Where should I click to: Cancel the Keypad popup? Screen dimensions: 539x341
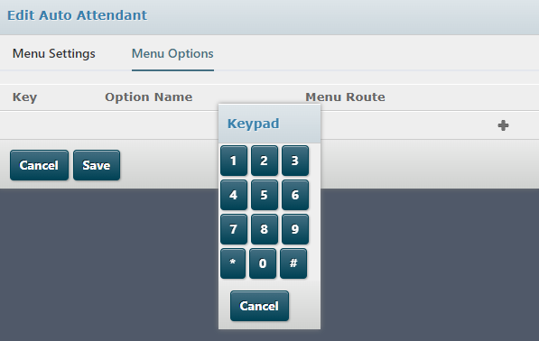point(259,306)
